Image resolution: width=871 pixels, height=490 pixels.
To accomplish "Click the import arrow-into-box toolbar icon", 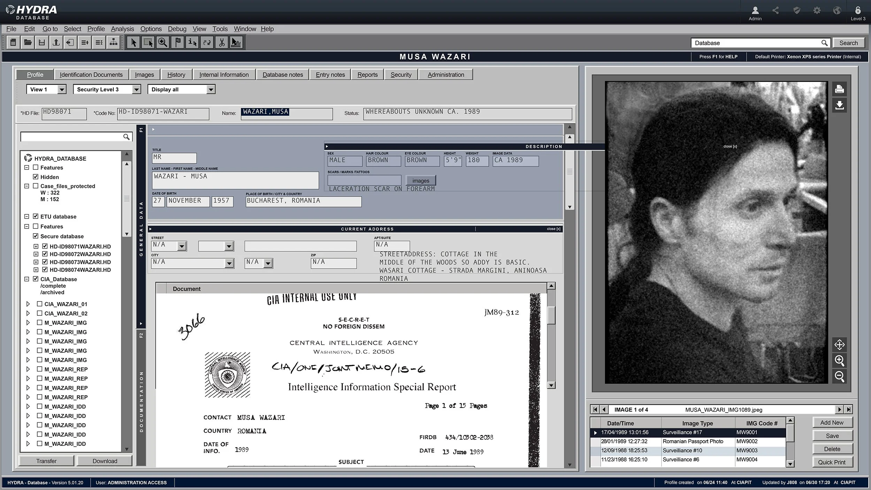I will [70, 43].
